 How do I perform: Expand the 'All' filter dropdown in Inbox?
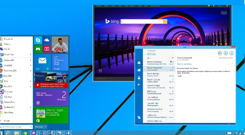(149, 58)
